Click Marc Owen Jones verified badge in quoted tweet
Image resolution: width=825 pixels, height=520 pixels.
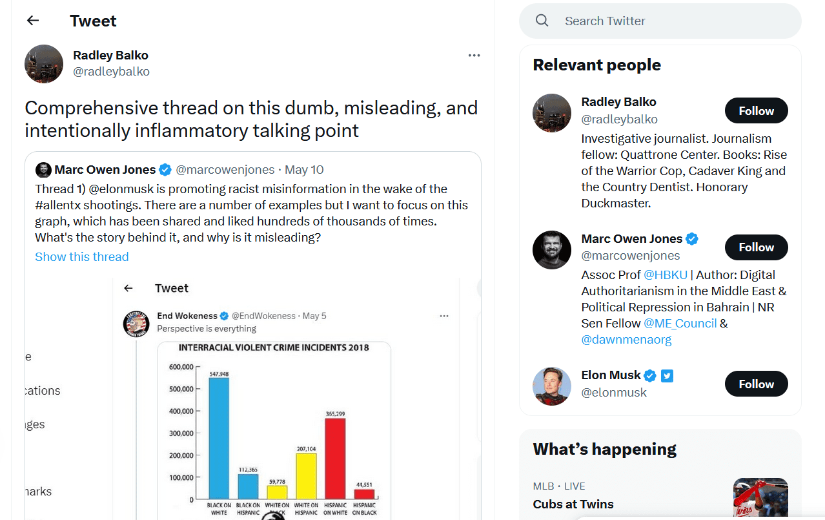coord(165,170)
